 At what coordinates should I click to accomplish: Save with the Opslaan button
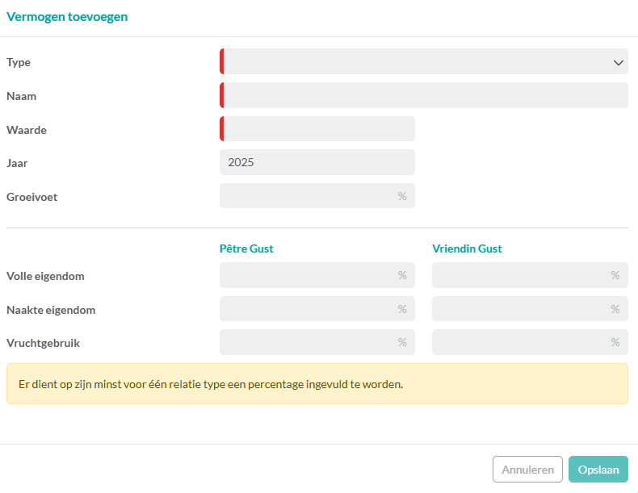(598, 470)
